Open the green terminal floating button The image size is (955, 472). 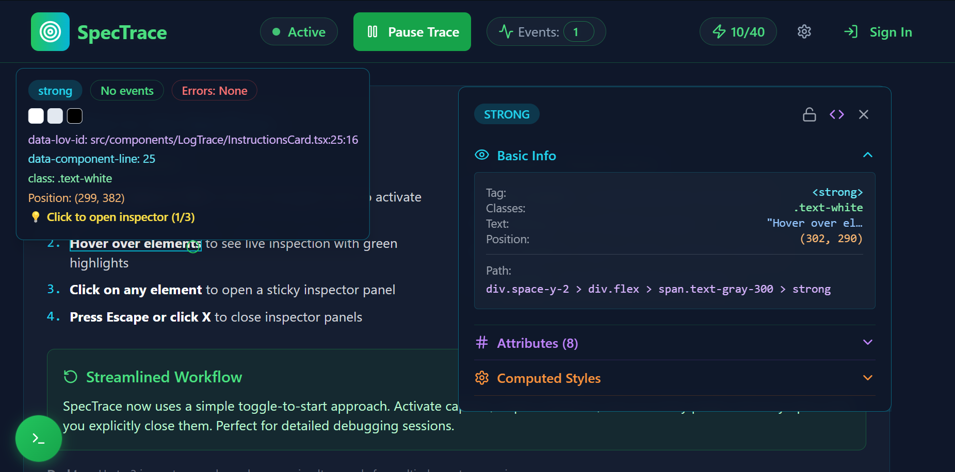click(39, 439)
